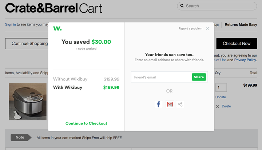Click the search magnifier icon
The height and width of the screenshot is (150, 262).
182,6
